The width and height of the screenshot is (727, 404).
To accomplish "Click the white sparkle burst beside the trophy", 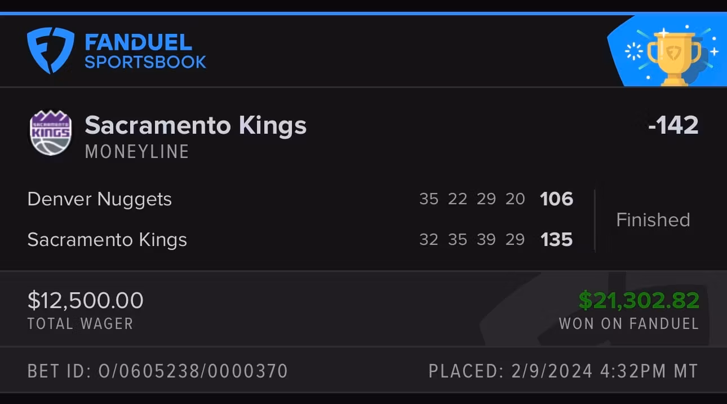I will tap(635, 52).
